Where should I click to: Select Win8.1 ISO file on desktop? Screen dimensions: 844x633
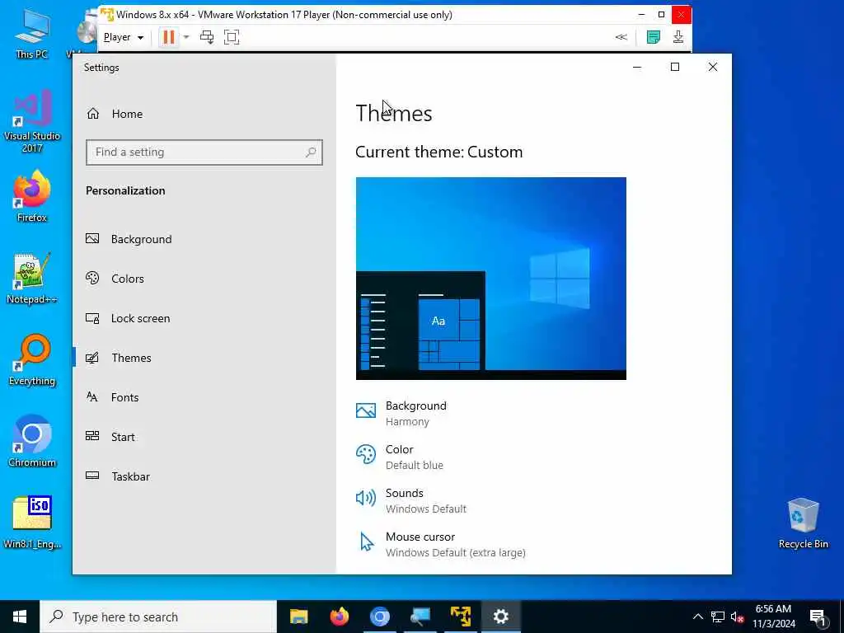[x=32, y=523]
